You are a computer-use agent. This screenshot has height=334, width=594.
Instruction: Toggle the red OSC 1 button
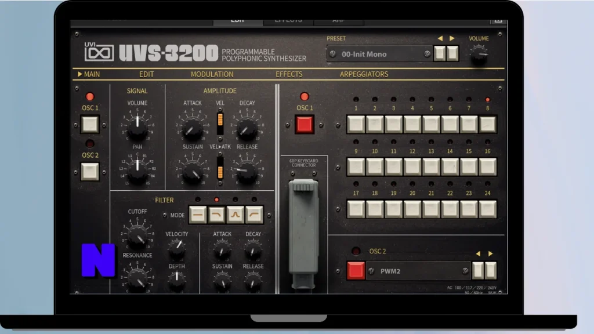(x=305, y=125)
